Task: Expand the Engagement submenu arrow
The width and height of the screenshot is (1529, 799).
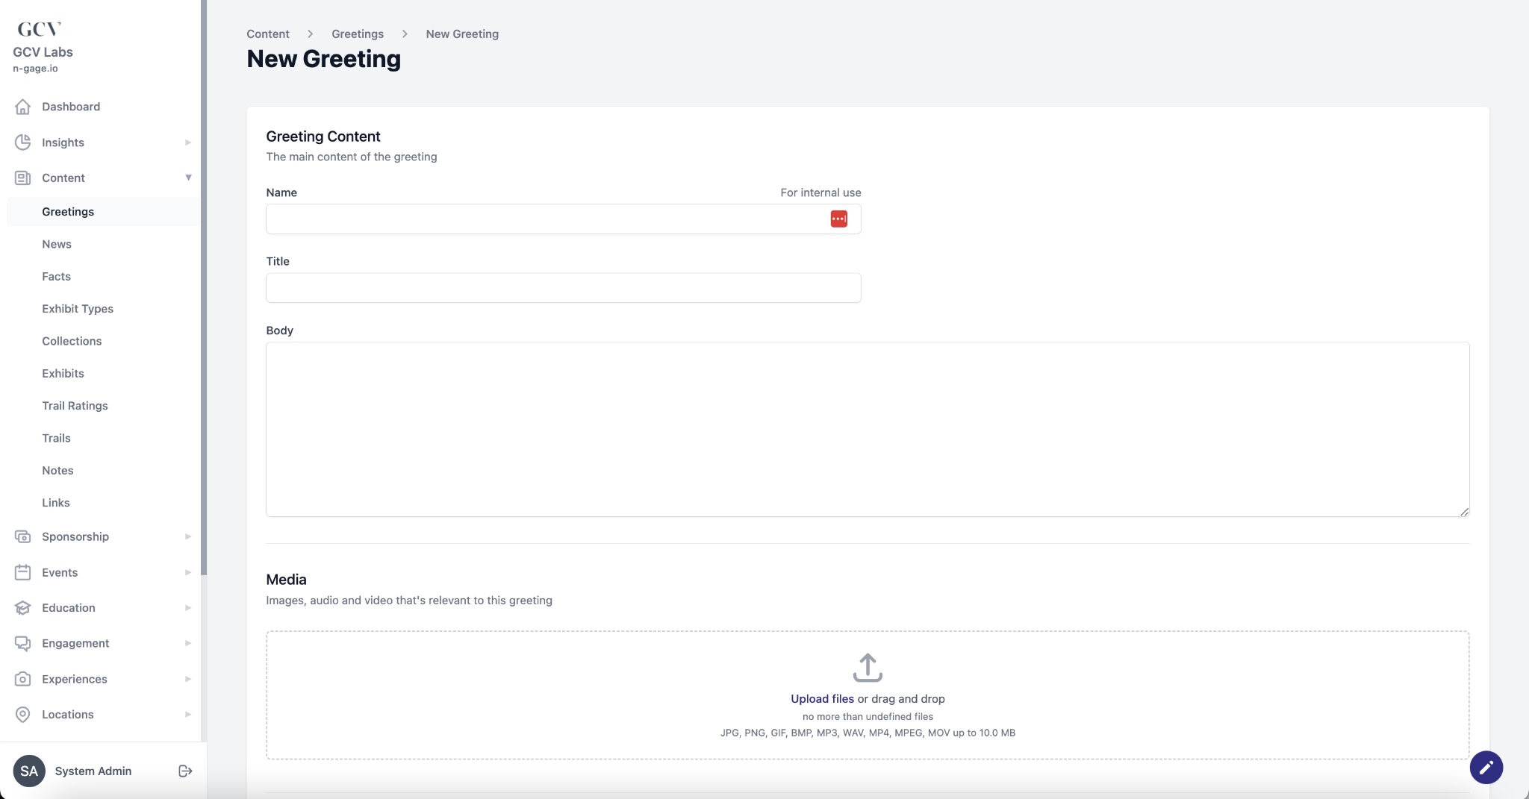Action: [188, 643]
